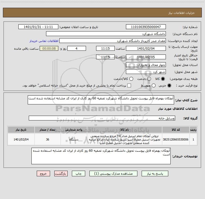Image resolution: width=205 pixels, height=199 pixels.
Task: Click the remaining time field 00:00:08
Action: pos(49,48)
